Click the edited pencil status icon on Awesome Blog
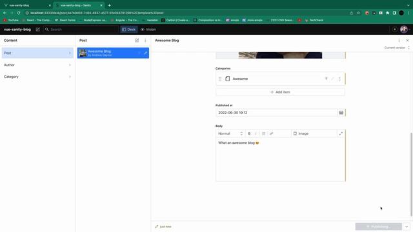 click(145, 53)
